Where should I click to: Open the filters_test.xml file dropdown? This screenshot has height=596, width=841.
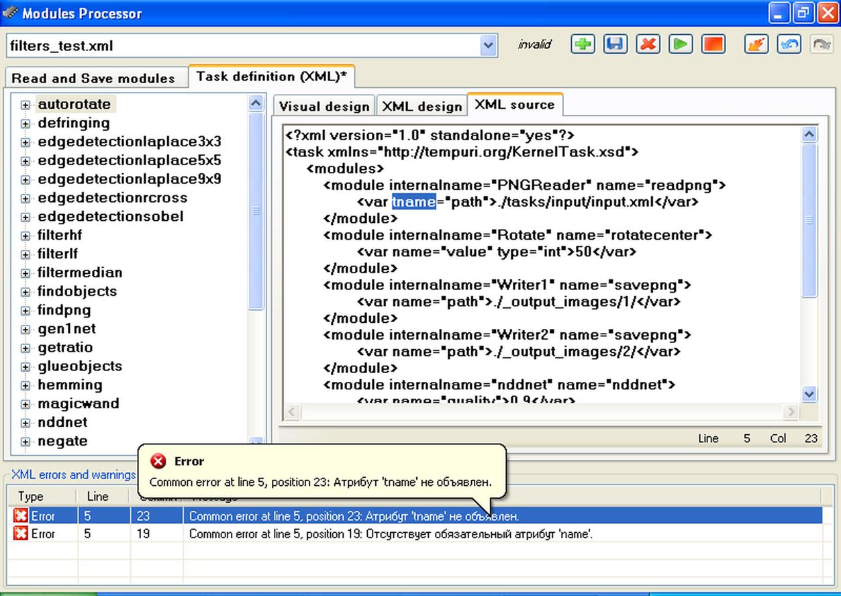click(488, 46)
